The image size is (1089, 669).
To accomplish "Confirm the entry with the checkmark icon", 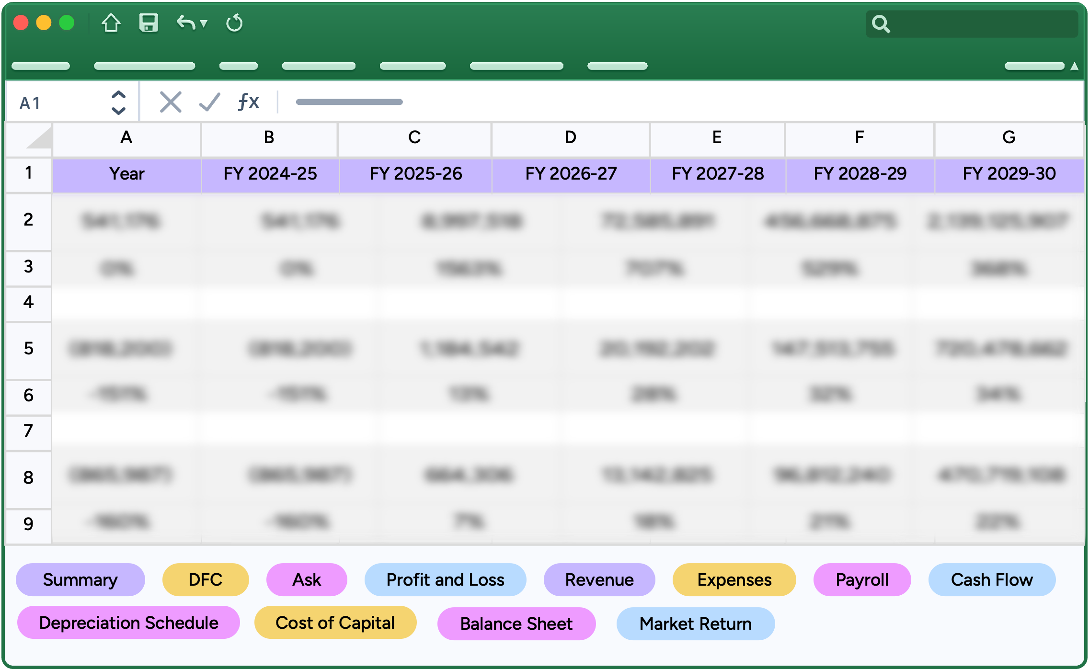I will tap(209, 102).
